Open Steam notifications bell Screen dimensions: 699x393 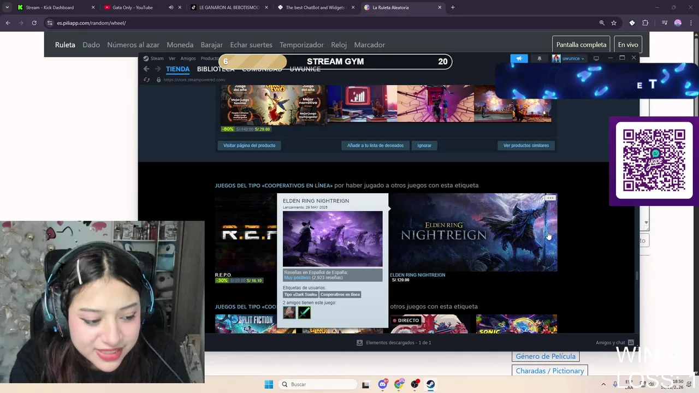[540, 58]
